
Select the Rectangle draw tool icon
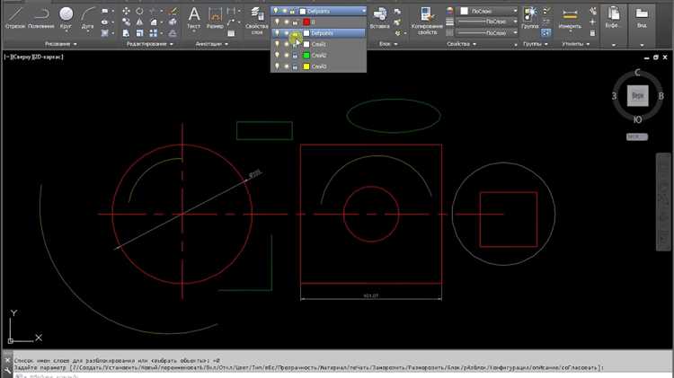click(105, 11)
